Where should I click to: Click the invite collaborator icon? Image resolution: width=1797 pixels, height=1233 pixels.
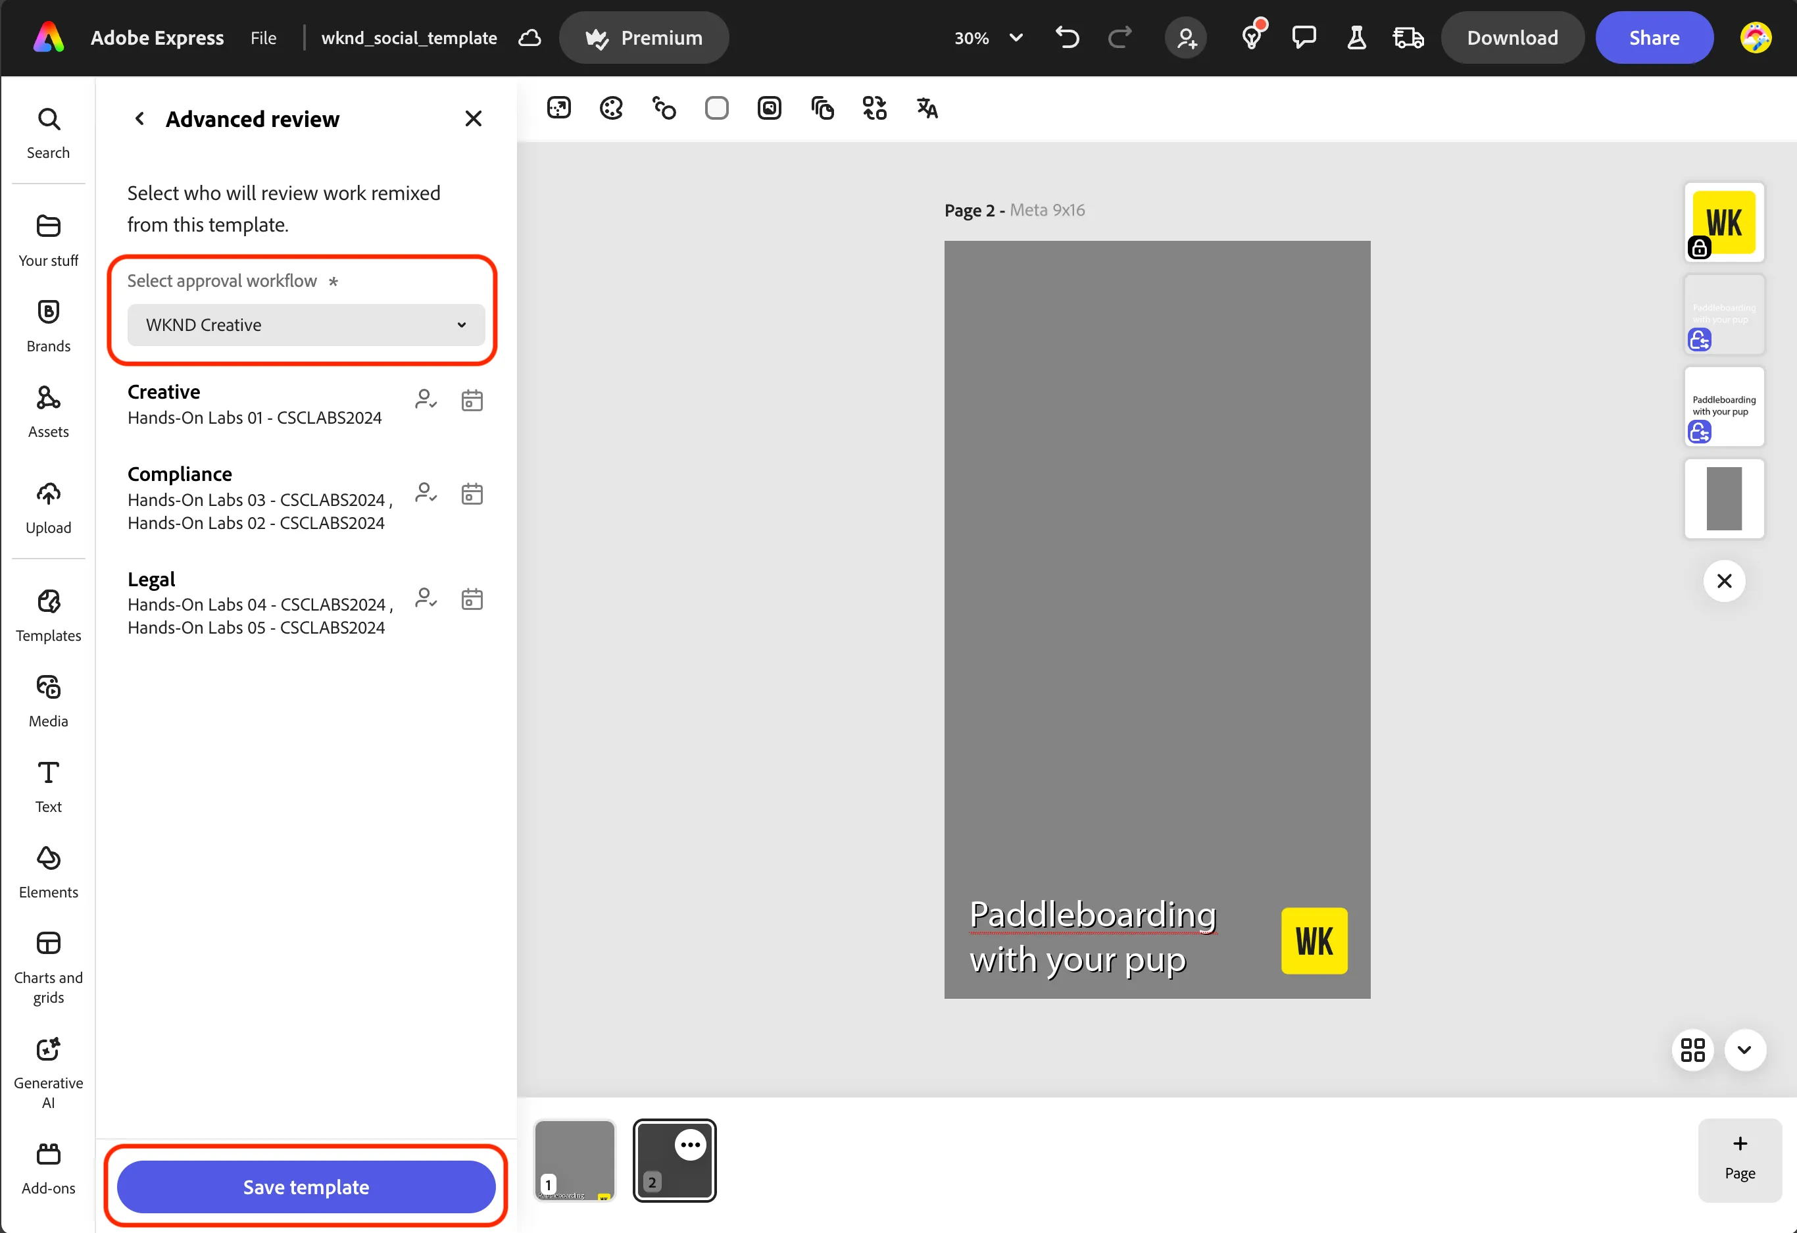[x=1186, y=37]
